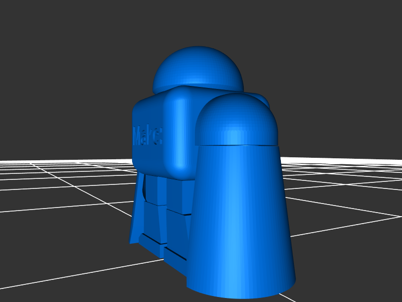Click the rounded cap of the front arm
The image size is (402, 302).
pos(236,121)
